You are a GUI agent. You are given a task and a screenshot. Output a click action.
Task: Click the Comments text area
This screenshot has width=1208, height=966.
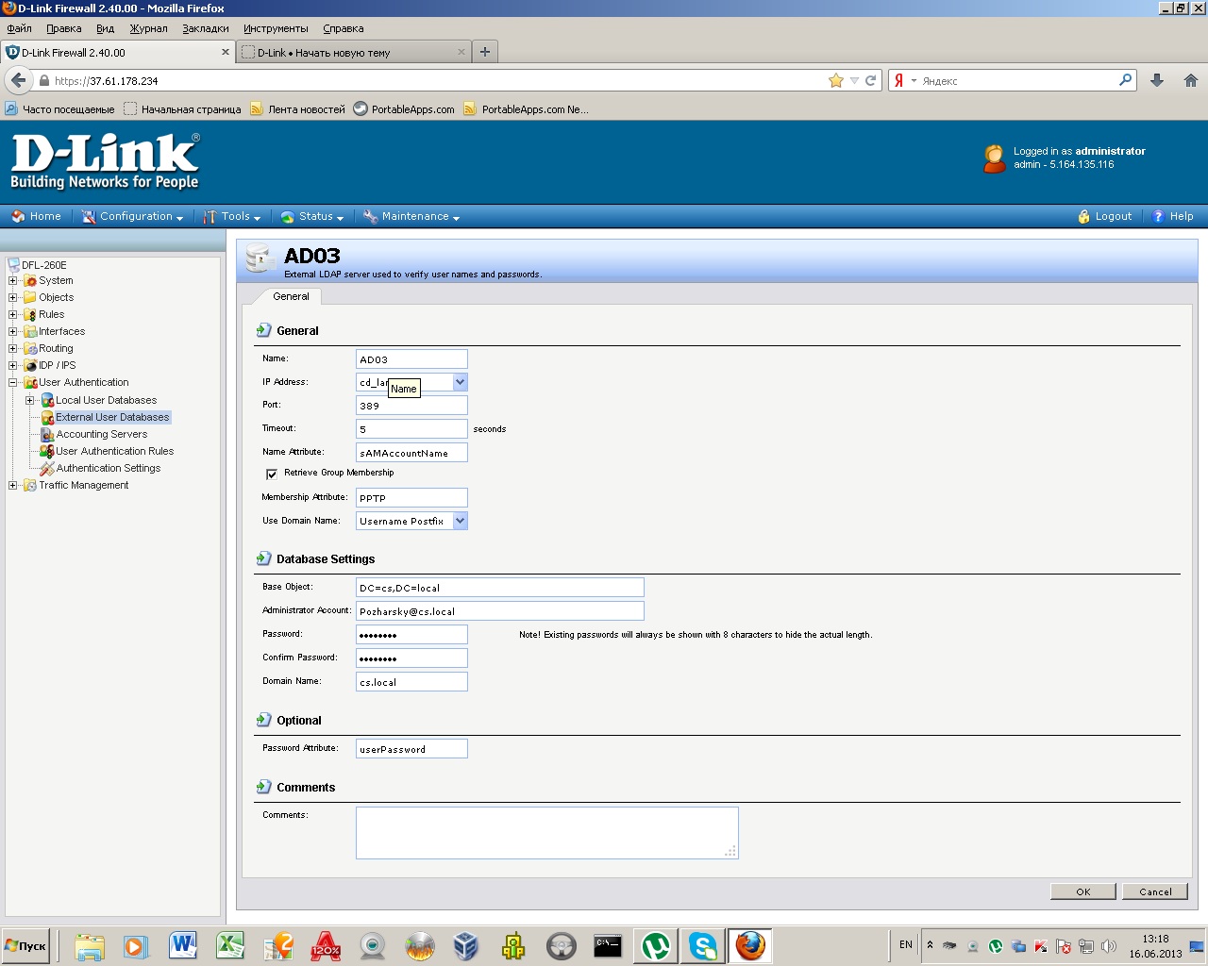547,833
